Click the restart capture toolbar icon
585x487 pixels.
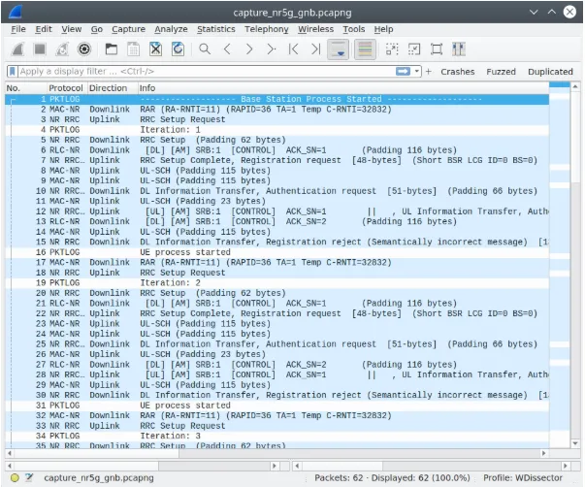tap(62, 49)
